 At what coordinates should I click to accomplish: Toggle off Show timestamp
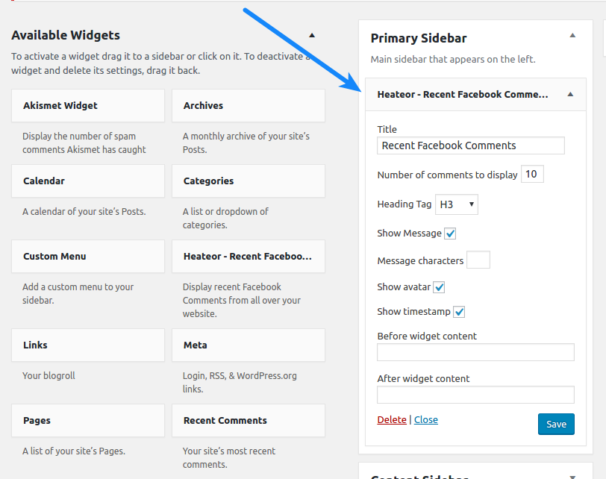pyautogui.click(x=459, y=311)
